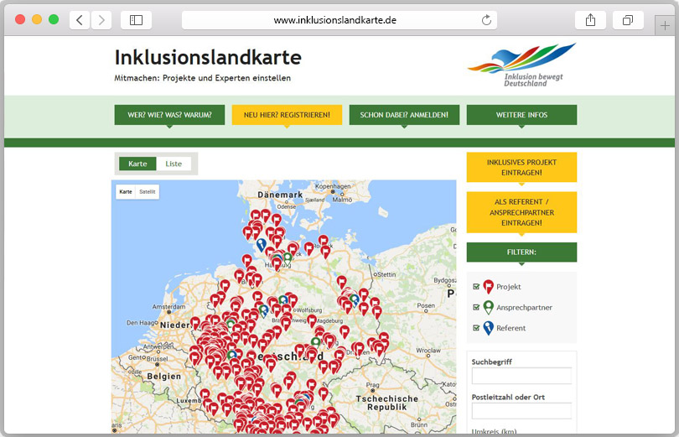
Task: Click the Amsterdam label on the map
Action: tap(168, 307)
